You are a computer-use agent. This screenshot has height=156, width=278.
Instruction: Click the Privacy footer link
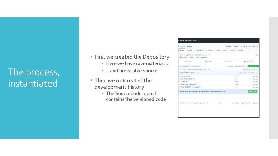tap(194, 103)
